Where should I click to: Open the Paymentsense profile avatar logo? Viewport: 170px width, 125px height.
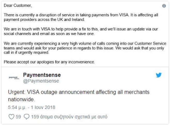pos(14,78)
